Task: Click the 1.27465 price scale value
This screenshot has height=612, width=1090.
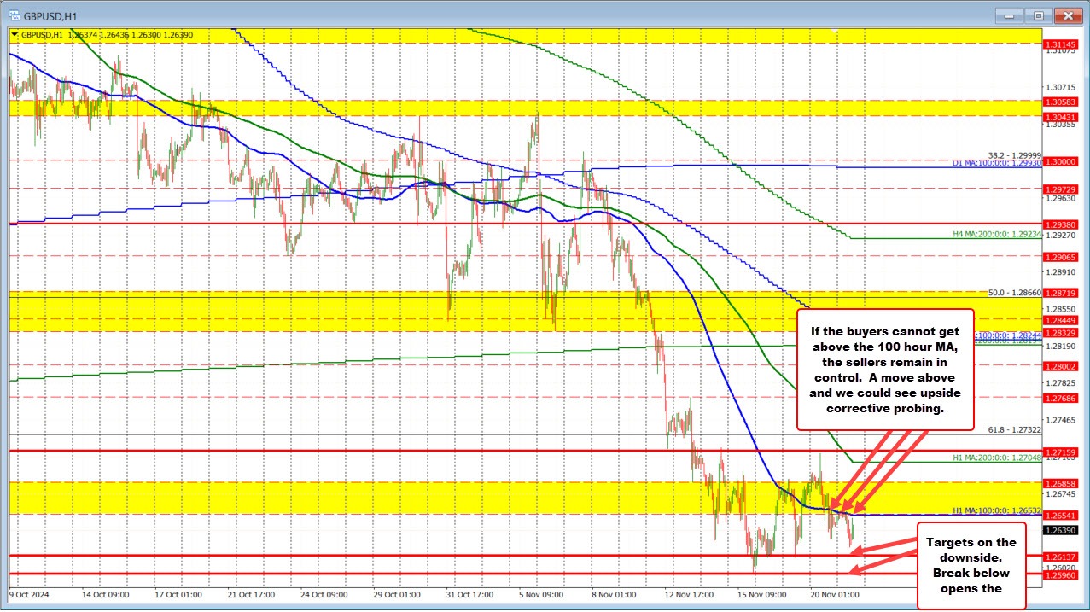Action: point(1062,420)
